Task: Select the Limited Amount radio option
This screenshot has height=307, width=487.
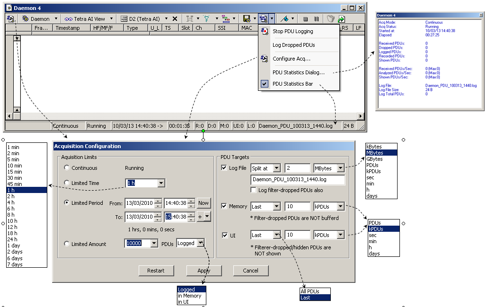Action: (67, 244)
